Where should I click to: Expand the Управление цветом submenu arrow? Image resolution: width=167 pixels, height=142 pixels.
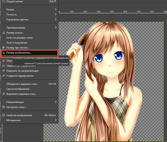point(56,20)
